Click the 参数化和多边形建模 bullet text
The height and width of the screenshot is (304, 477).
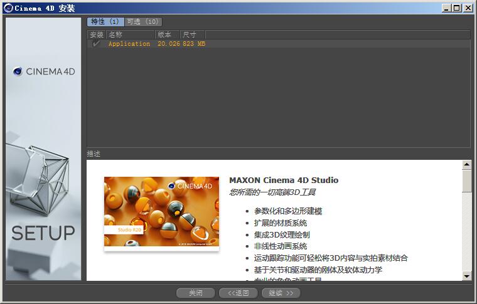288,211
